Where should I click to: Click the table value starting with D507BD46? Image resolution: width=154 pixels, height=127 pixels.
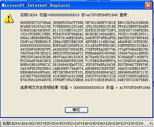133,65
